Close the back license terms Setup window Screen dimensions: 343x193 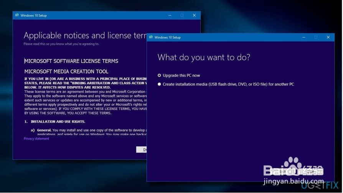[x=194, y=15]
